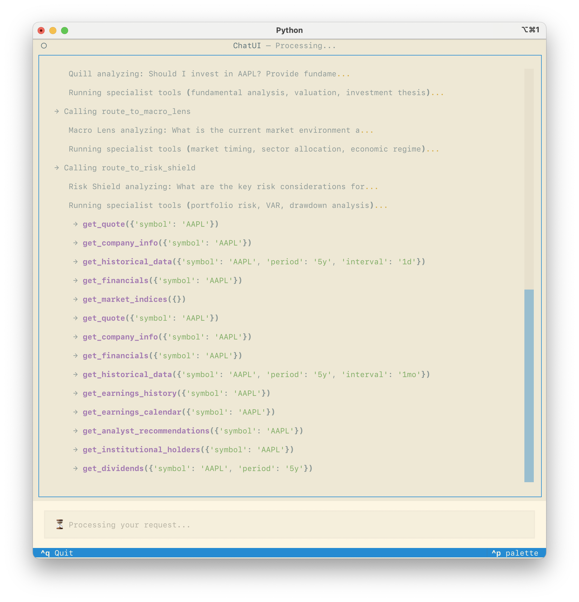Image resolution: width=579 pixels, height=602 pixels.
Task: Click the blue scrollbar thumb
Action: [x=528, y=386]
